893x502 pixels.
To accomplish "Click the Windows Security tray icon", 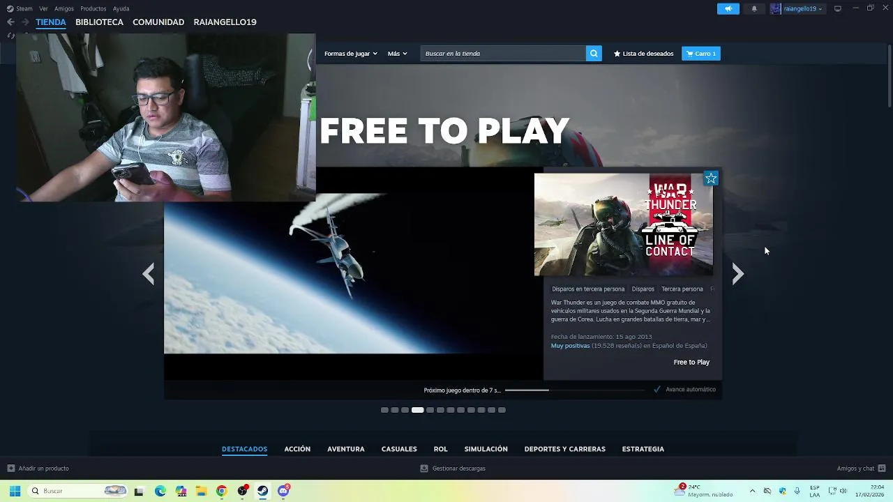I will click(x=782, y=491).
